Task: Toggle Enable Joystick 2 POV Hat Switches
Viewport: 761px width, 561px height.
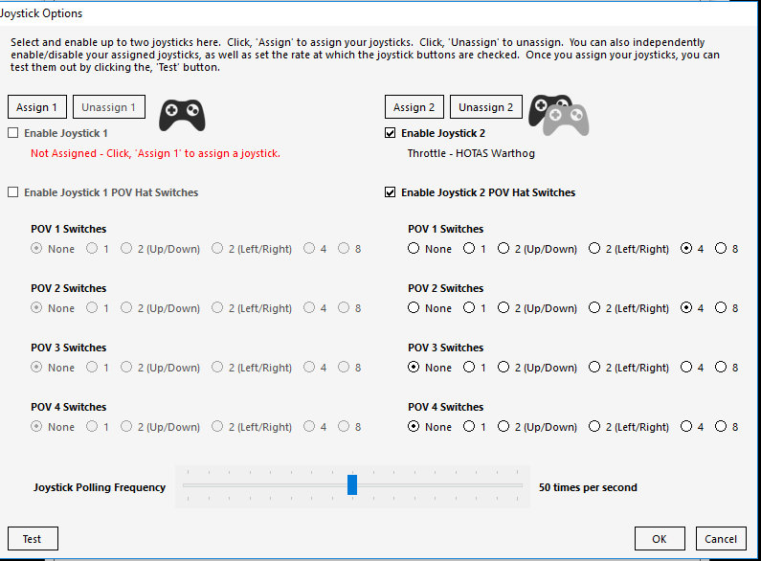Action: click(391, 192)
